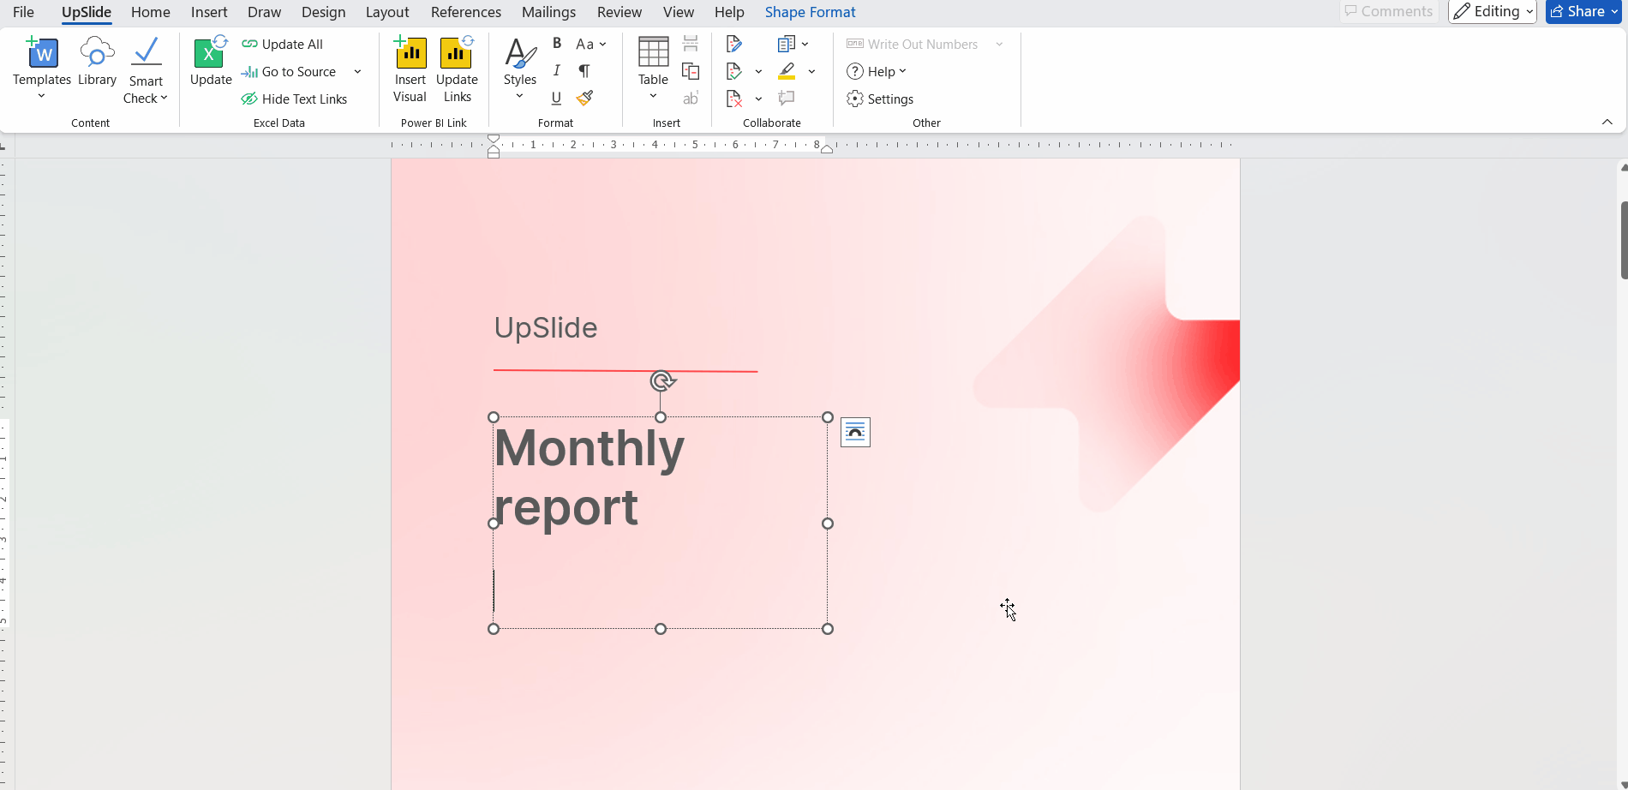Click Update Links for Power BI
Screen dimensions: 1628x790
(x=457, y=70)
